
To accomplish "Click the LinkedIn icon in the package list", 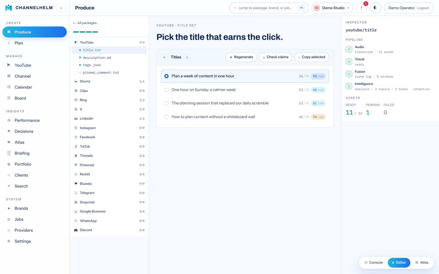I will 76,119.
